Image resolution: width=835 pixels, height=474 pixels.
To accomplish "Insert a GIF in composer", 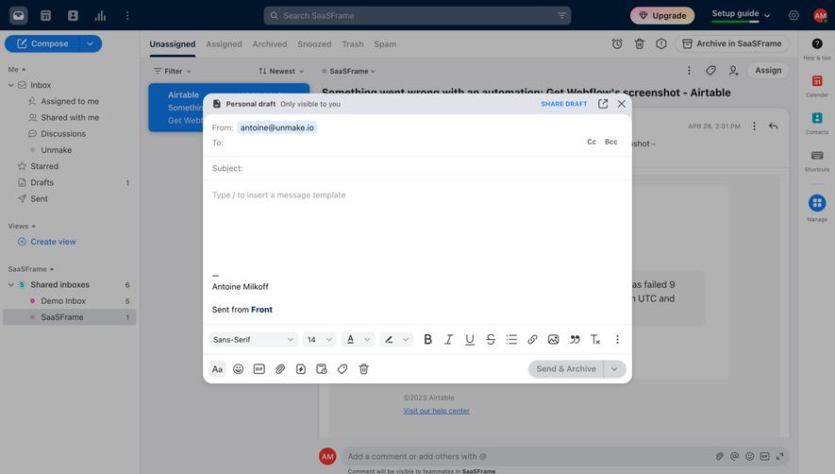I will 259,369.
